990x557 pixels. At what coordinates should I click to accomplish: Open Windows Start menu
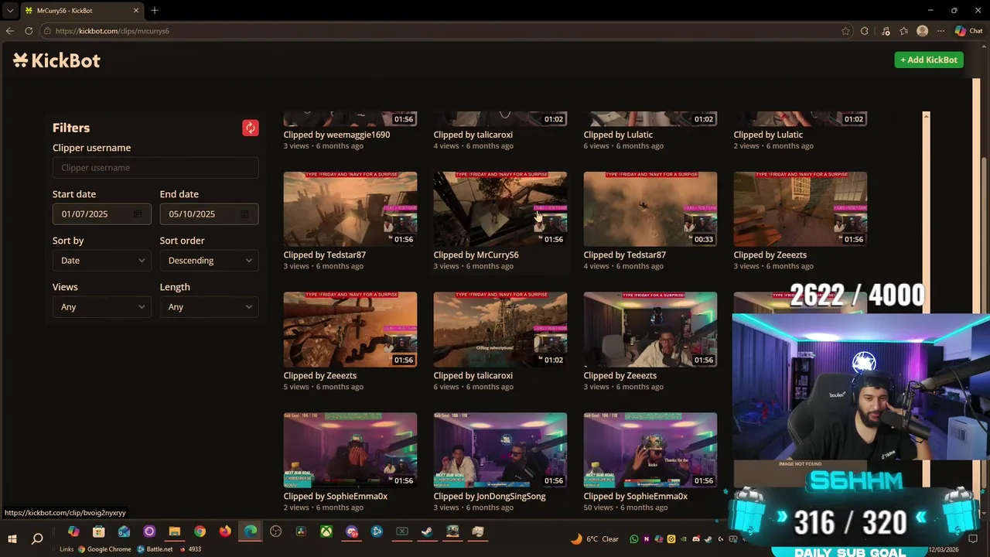pyautogui.click(x=12, y=538)
